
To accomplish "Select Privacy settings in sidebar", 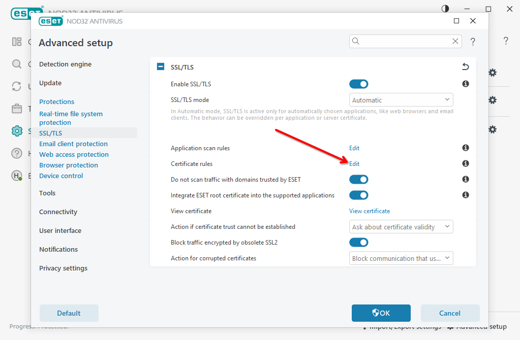I will point(64,268).
